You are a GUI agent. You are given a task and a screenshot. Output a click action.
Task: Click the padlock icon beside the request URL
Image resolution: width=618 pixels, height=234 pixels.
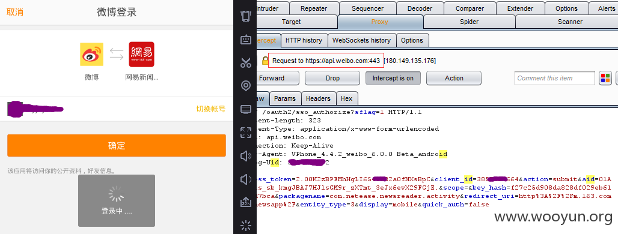pos(265,61)
